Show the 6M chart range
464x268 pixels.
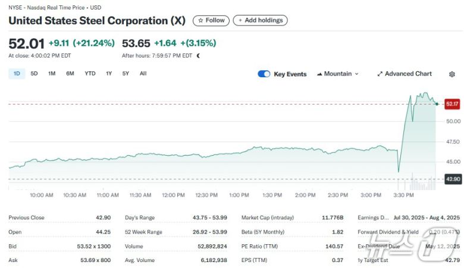coord(70,74)
